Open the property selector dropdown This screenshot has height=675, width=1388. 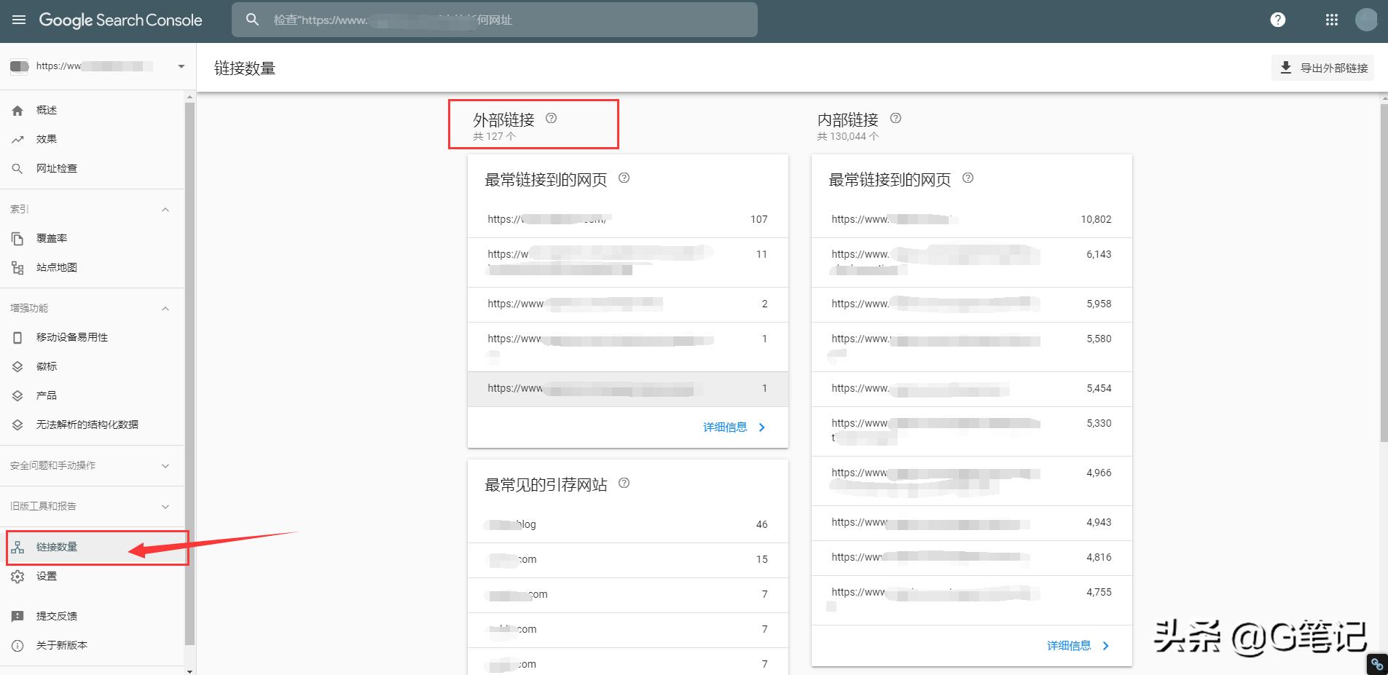tap(181, 66)
